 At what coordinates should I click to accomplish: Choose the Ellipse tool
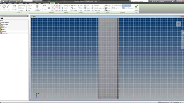(21, 8)
